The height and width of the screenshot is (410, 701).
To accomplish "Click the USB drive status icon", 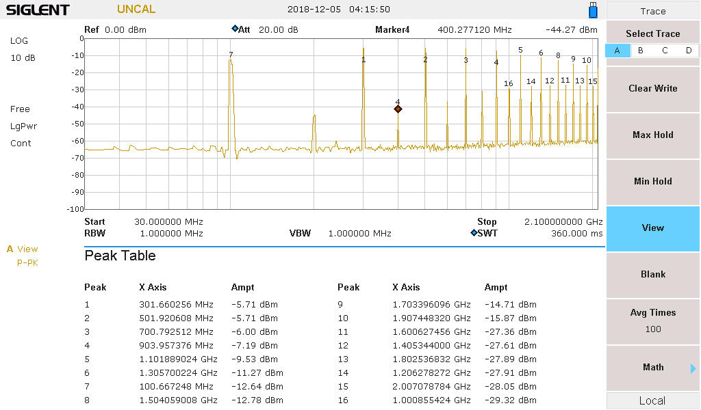I will (x=593, y=10).
